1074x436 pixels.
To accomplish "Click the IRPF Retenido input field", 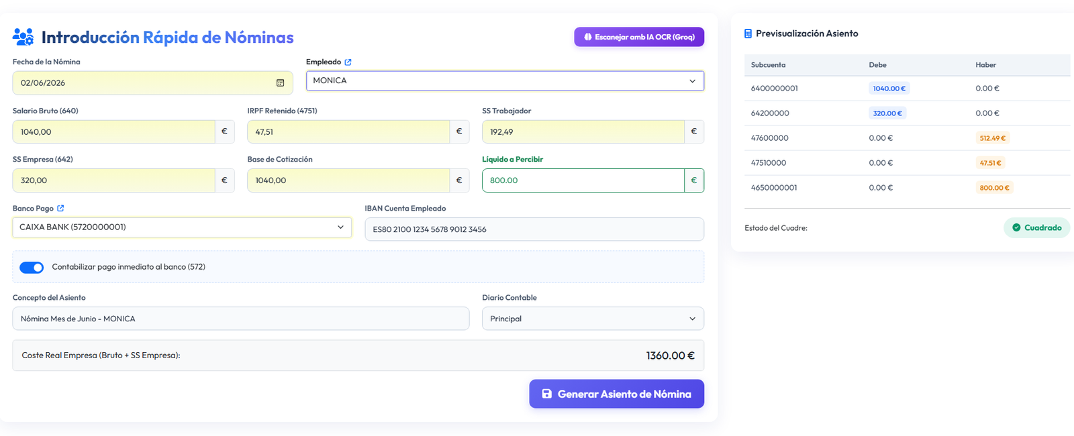I will pyautogui.click(x=348, y=131).
